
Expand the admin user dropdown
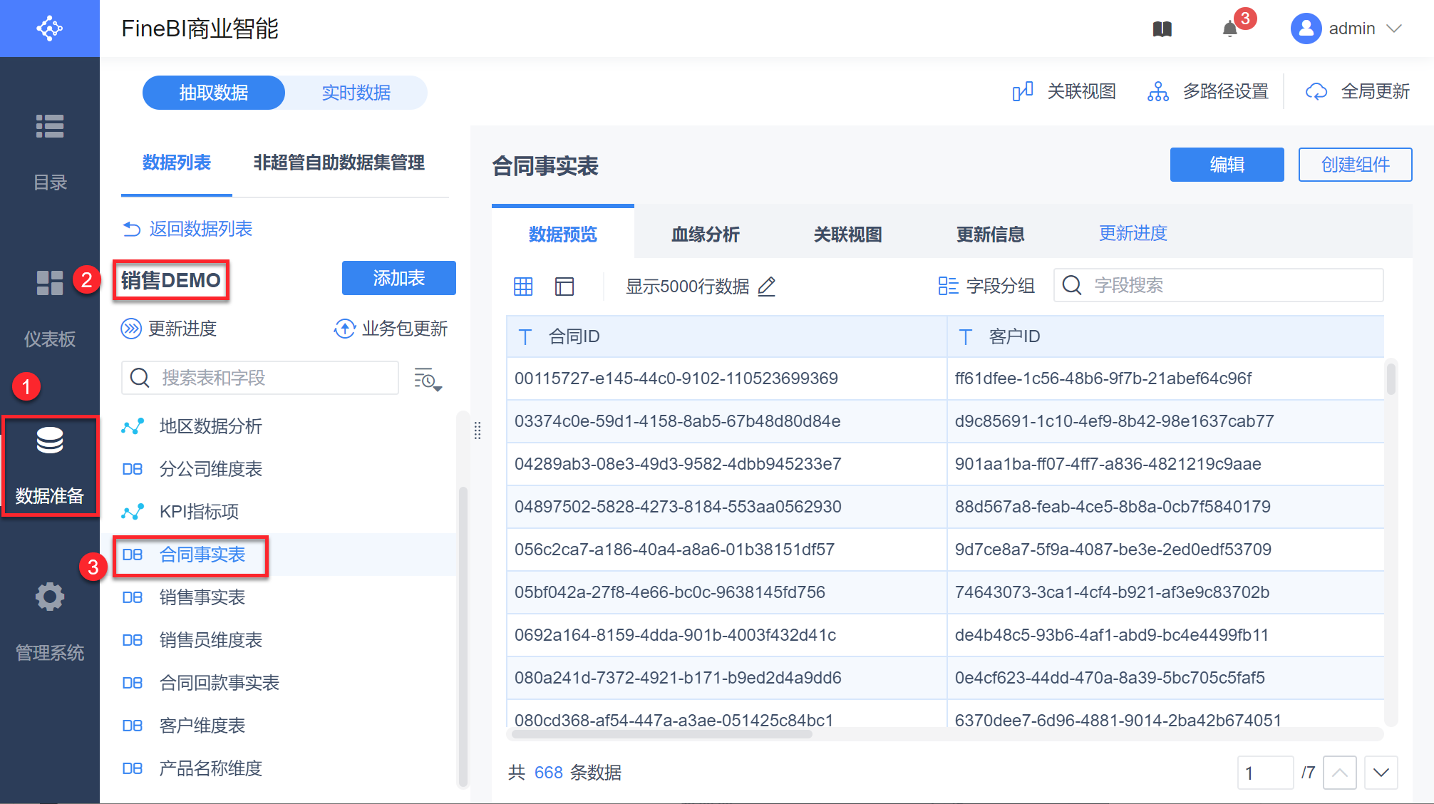pyautogui.click(x=1394, y=29)
